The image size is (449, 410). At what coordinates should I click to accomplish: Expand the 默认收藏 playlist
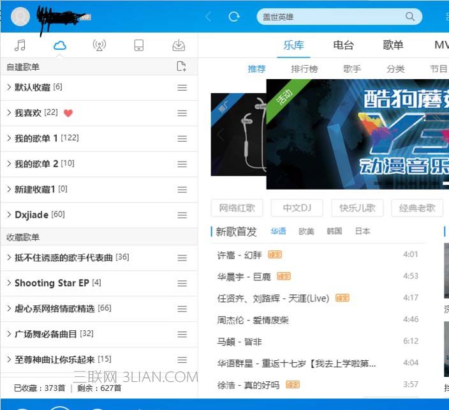[9, 87]
